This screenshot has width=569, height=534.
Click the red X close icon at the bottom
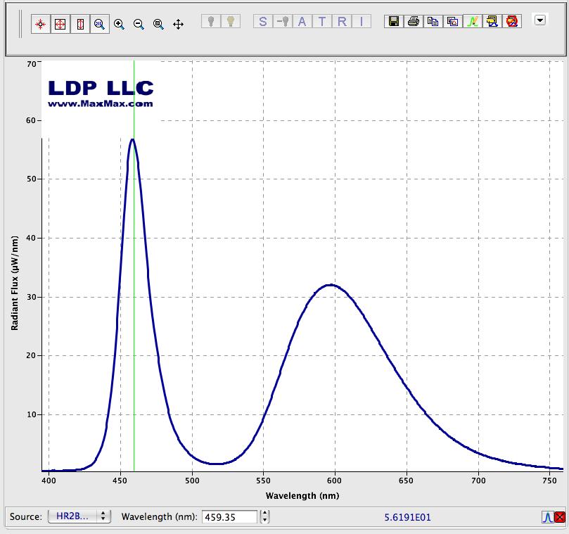pyautogui.click(x=560, y=516)
